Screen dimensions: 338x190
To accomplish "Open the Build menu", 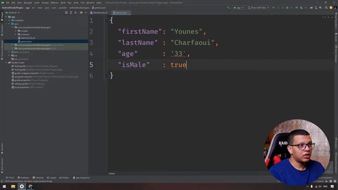I will pyautogui.click(x=63, y=3).
